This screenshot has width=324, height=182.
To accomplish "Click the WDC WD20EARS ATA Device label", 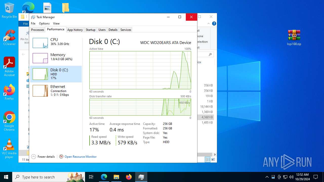I will click(x=166, y=43).
